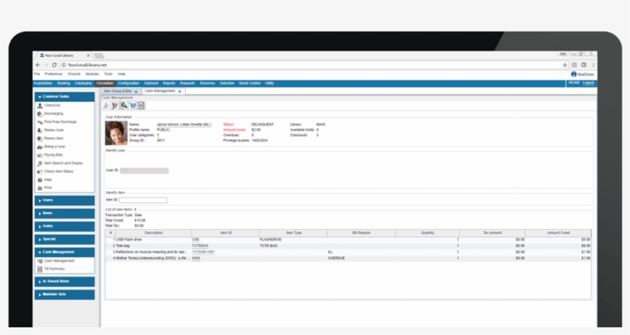
Task: Reload the browser page
Action: tap(54, 65)
